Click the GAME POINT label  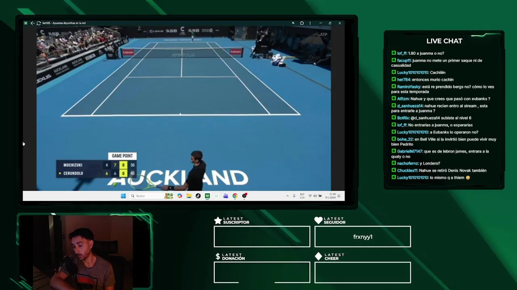122,156
